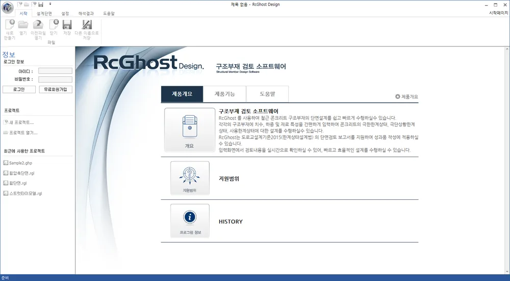This screenshot has height=281, width=510.
Task: Click the 프로젝트 열기... link
Action: (23, 133)
